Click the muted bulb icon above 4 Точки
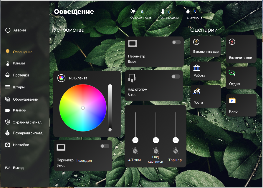This screenshot has width=263, height=188. point(135,151)
